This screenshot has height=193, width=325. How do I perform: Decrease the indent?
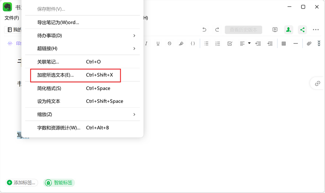coord(258,43)
